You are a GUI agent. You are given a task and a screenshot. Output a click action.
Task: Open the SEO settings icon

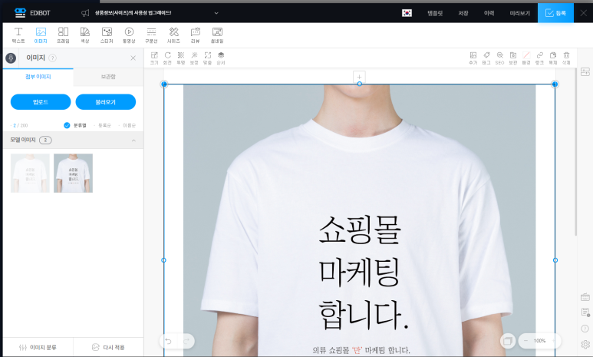tap(499, 58)
